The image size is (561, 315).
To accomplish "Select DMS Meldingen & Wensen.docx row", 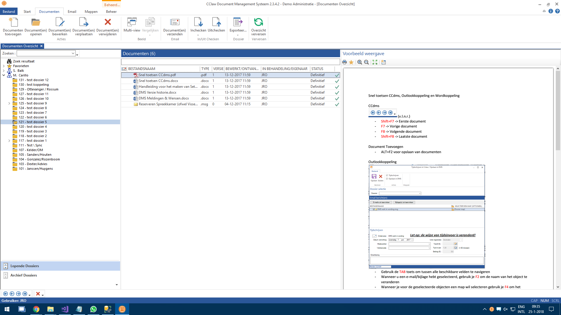I will pyautogui.click(x=231, y=98).
